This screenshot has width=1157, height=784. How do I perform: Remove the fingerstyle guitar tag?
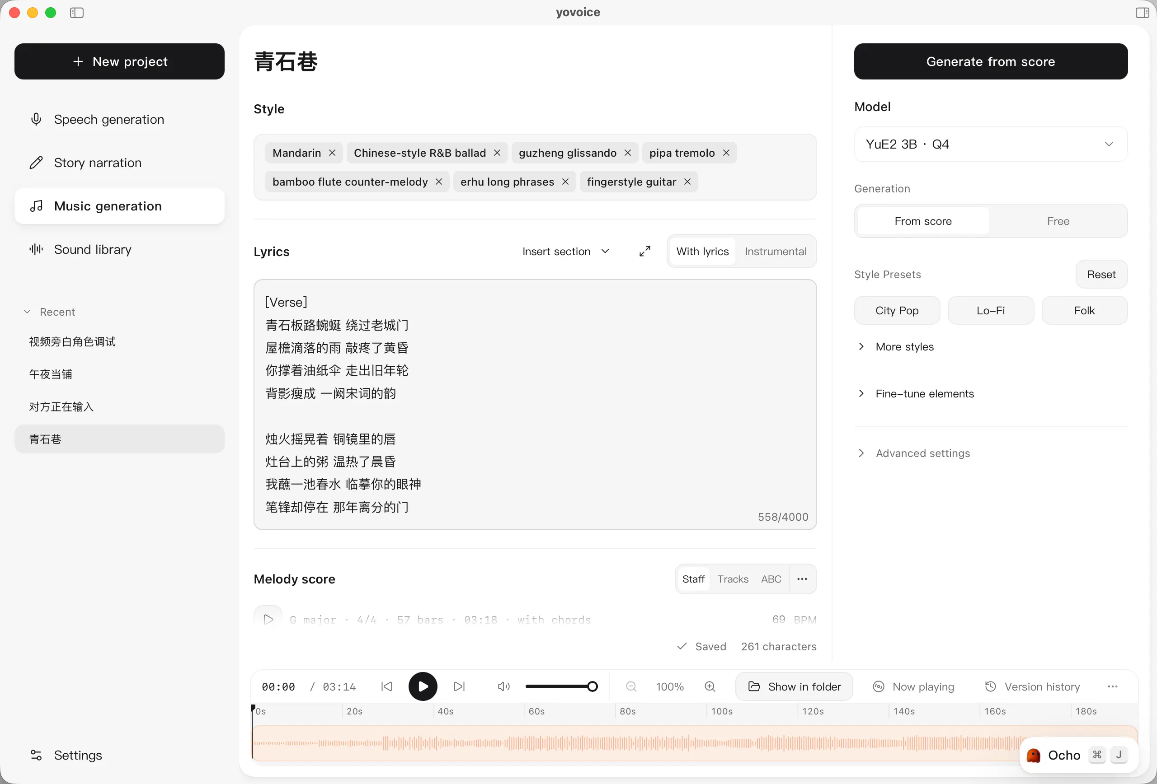point(687,182)
